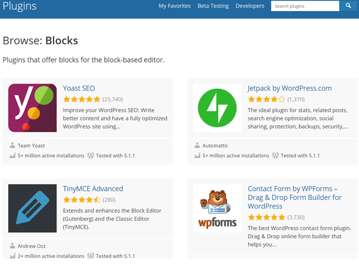Click the TinyMCE Advanced pencil icon
This screenshot has width=359, height=264.
coord(32,208)
